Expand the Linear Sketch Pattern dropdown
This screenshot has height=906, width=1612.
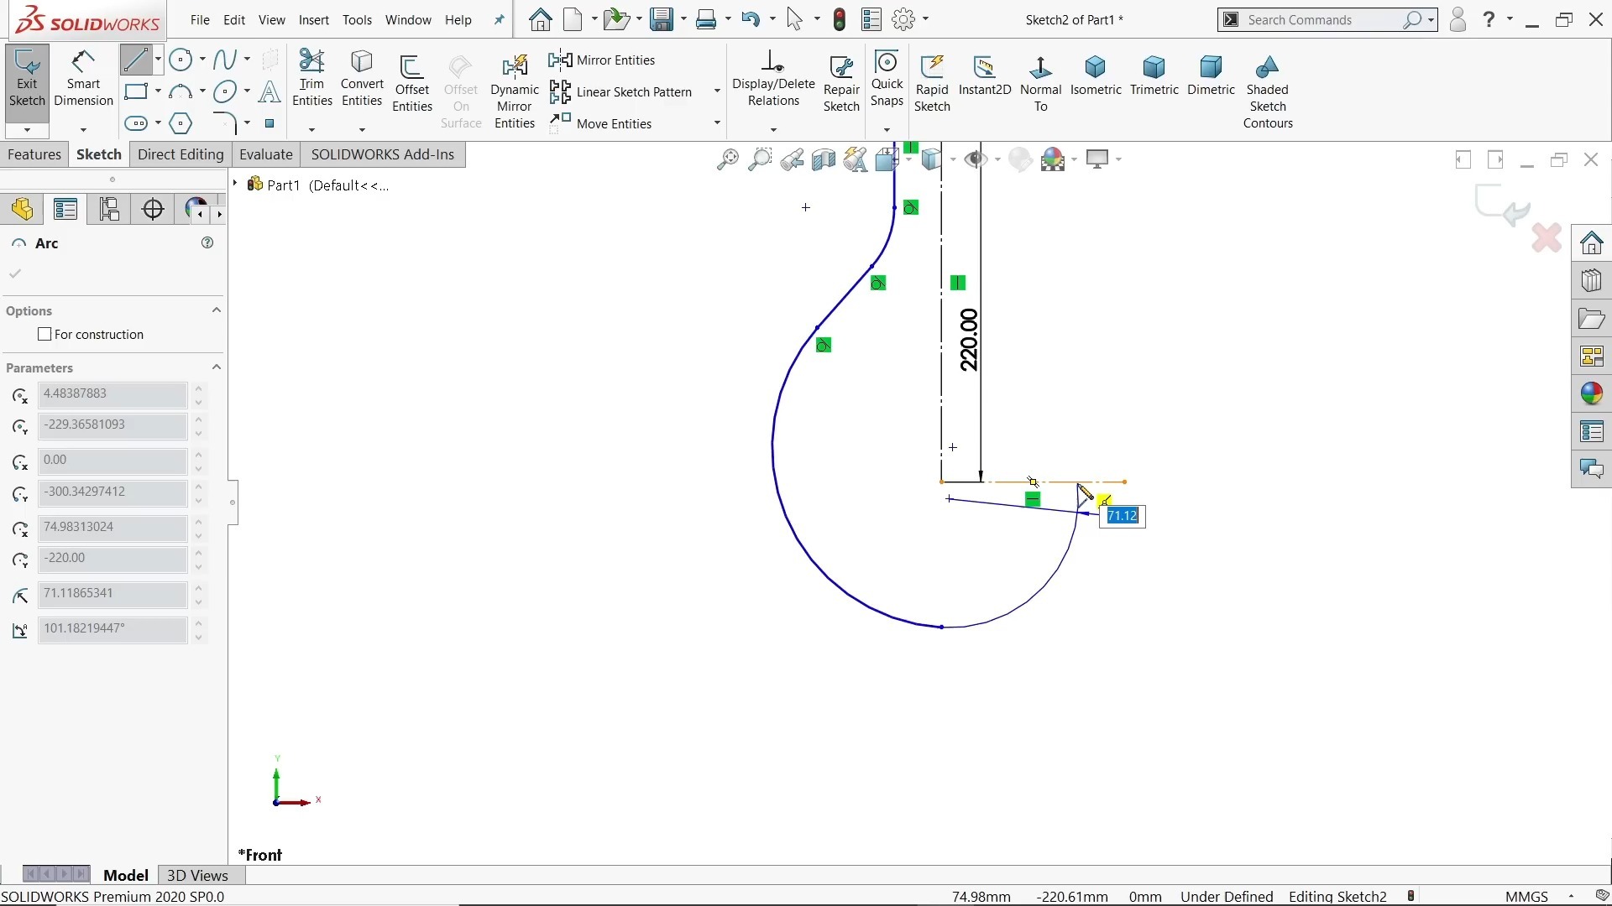(x=716, y=91)
